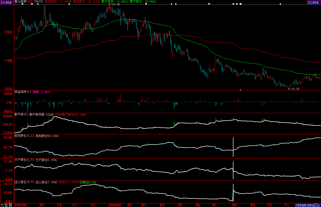Image resolution: width=321 pixels, height=207 pixels.
Task: Click the top-left 33.050 price box
Action: click(x=7, y=2)
